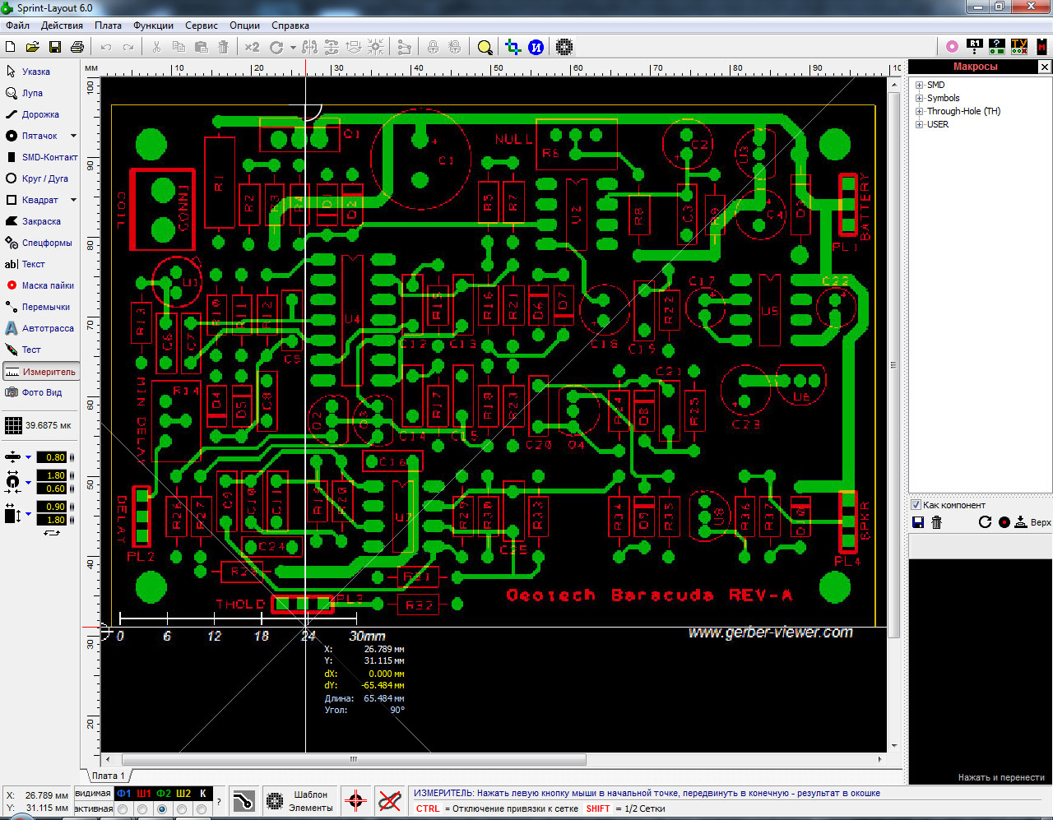
Task: Toggle the Как компонент checkbox
Action: coord(916,505)
